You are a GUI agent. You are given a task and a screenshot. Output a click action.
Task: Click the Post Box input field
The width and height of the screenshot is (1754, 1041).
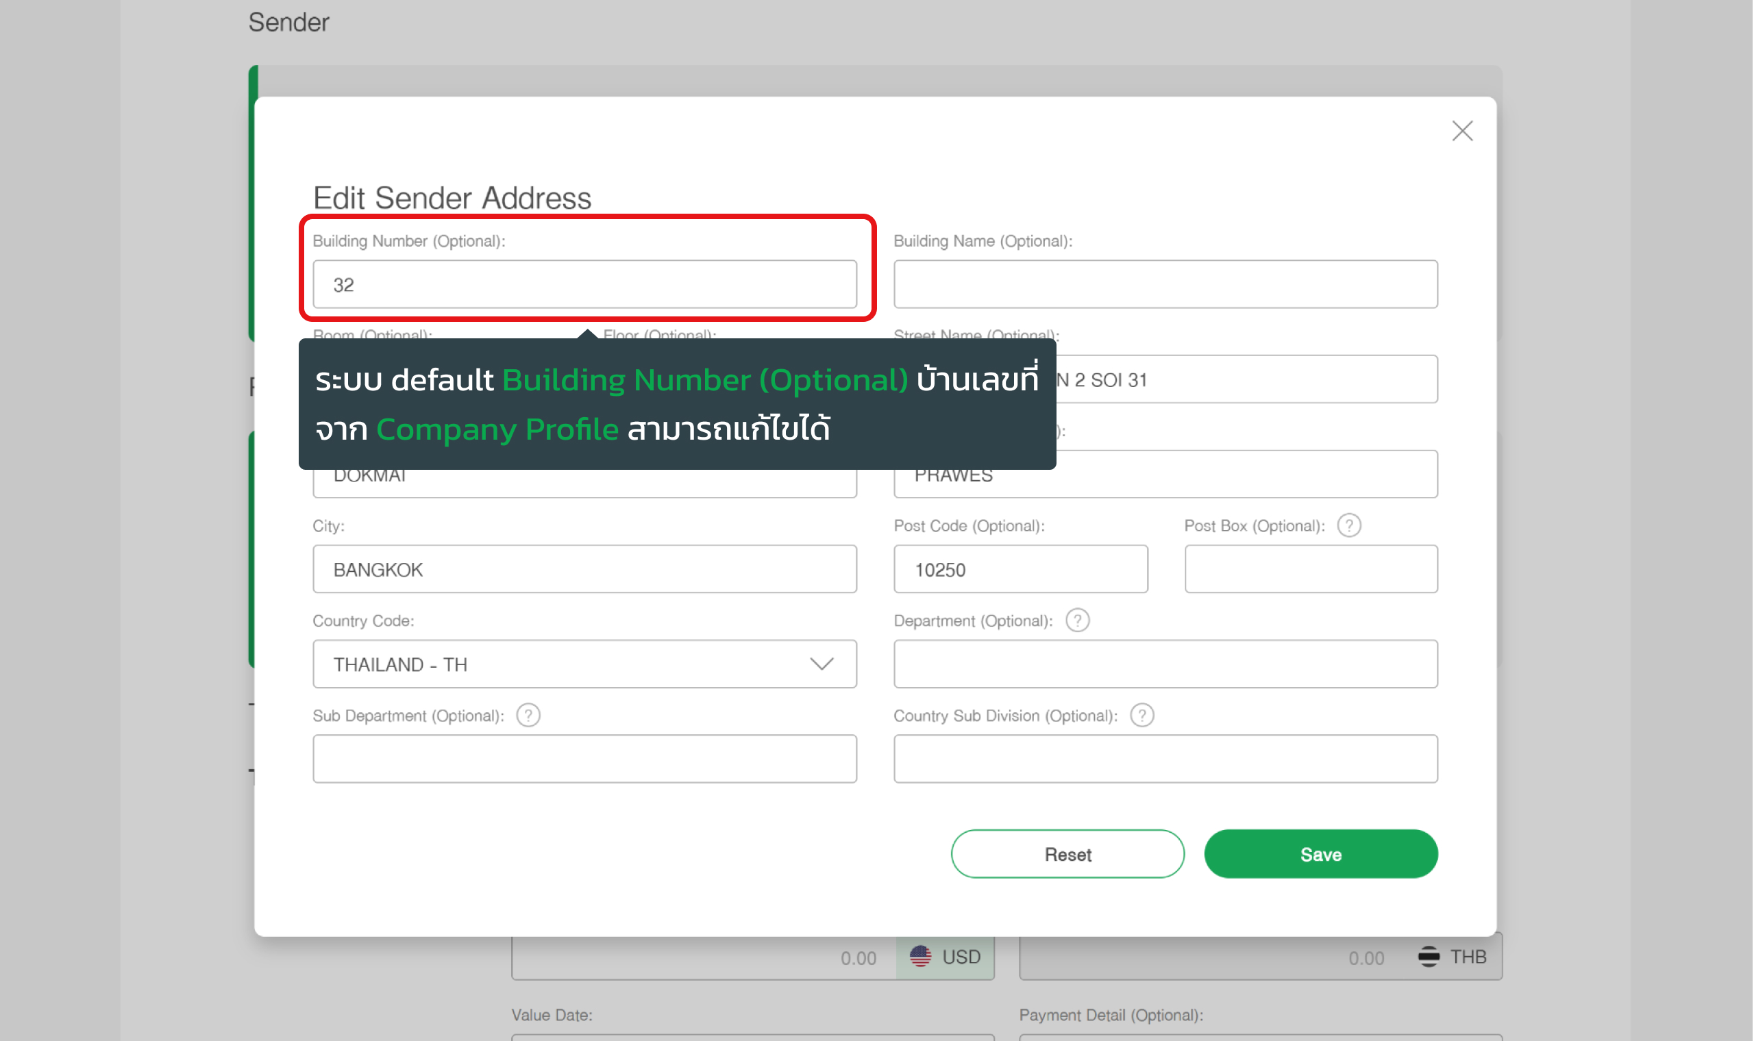click(1311, 569)
